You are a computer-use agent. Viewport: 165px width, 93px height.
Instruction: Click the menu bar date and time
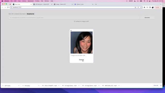[x=158, y=1]
